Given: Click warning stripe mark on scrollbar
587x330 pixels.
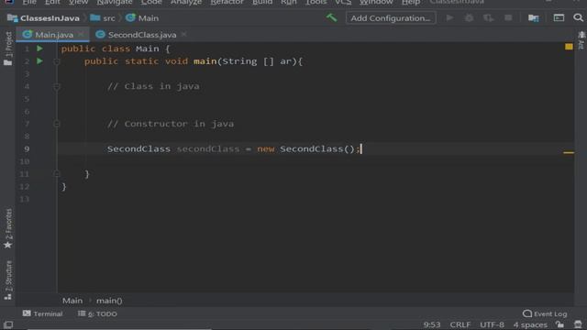Looking at the screenshot, I should (569, 152).
